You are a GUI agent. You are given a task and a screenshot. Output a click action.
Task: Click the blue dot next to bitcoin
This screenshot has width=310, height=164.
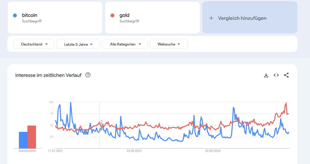(15, 16)
